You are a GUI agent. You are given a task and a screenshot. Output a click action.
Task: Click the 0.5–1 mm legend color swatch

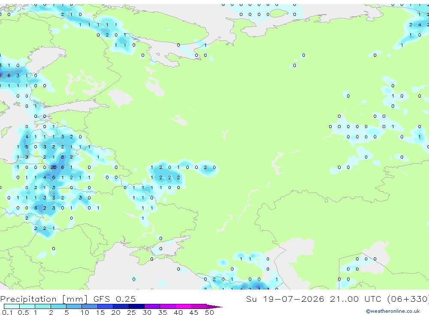pos(27,306)
